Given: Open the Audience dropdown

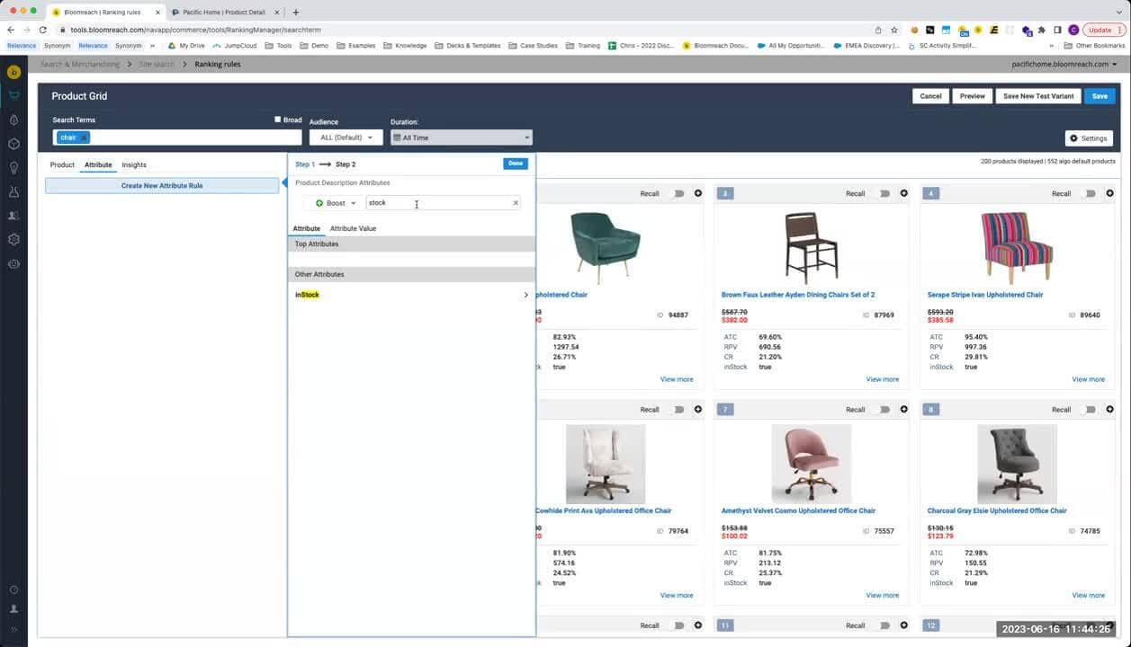Looking at the screenshot, I should coord(346,137).
